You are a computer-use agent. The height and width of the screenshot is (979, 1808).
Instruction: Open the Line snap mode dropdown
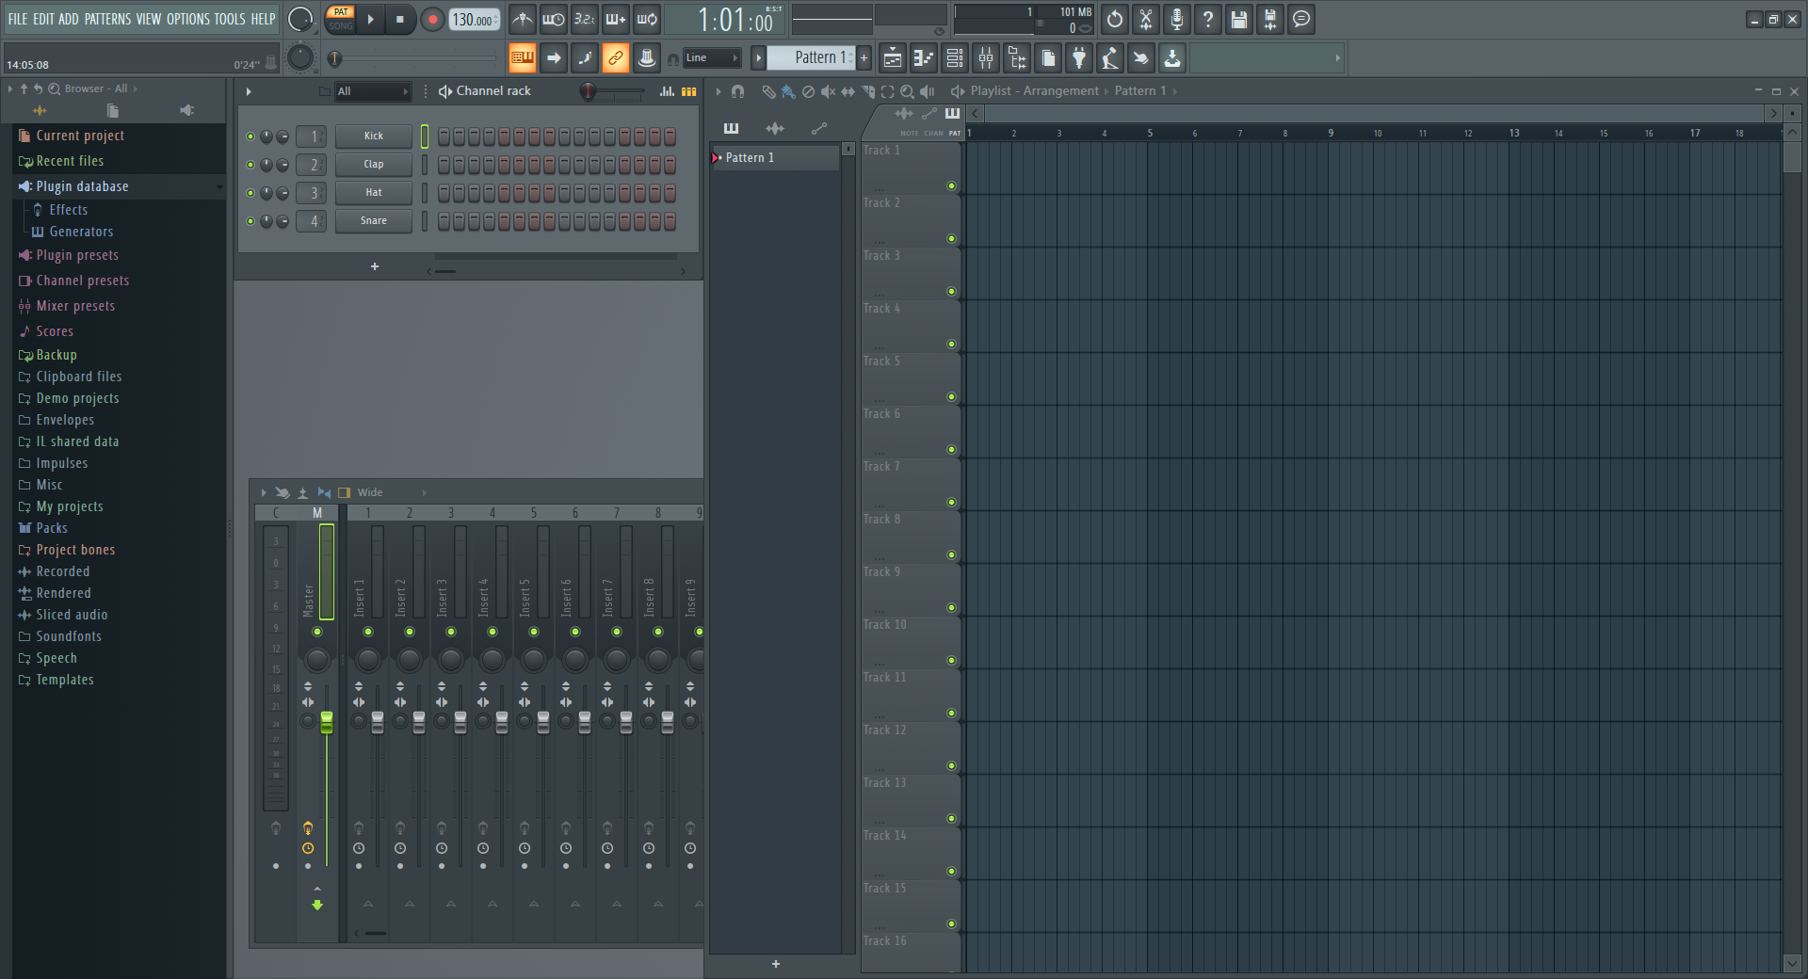point(712,57)
